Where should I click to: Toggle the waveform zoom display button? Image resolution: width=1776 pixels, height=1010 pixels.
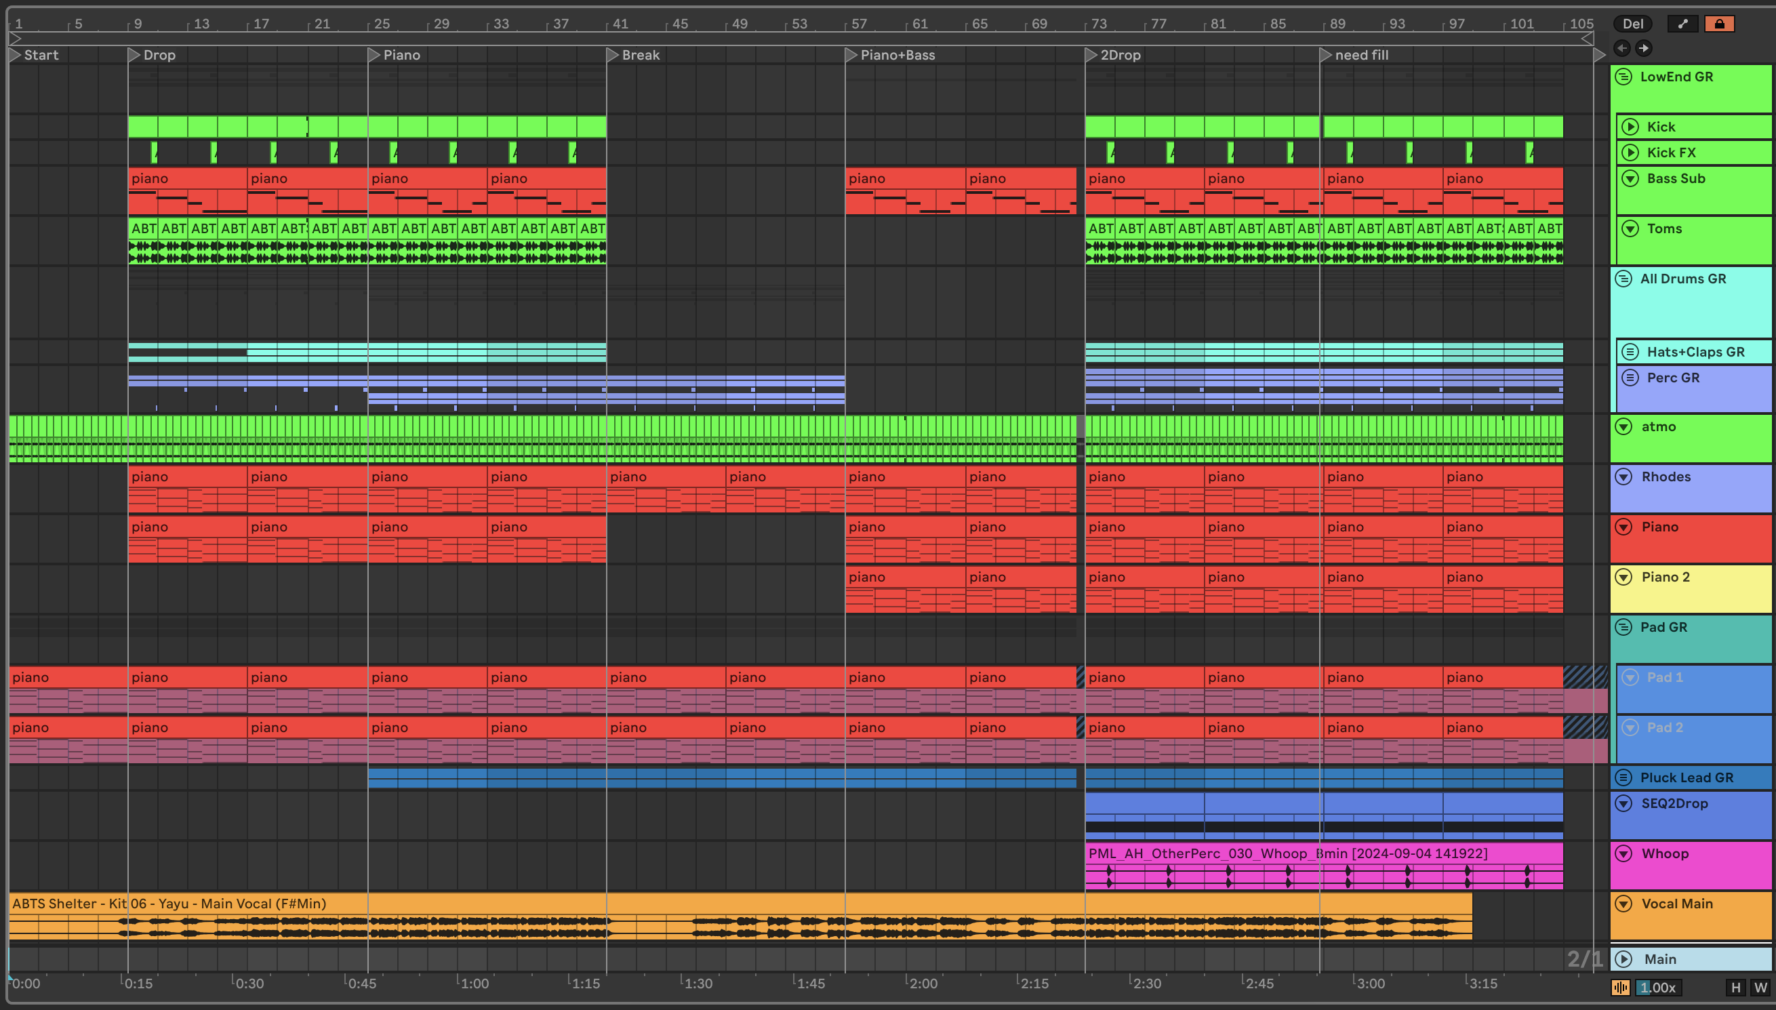click(1621, 987)
